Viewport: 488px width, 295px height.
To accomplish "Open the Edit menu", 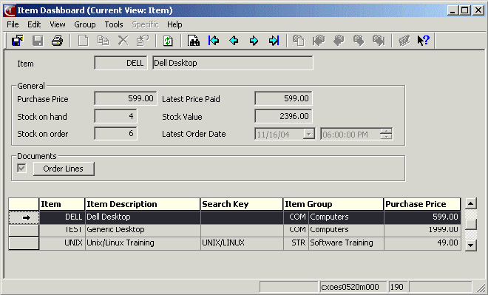I will (34, 24).
